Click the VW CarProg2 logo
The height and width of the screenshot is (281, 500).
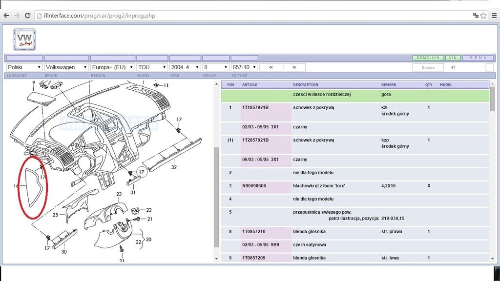(x=24, y=40)
